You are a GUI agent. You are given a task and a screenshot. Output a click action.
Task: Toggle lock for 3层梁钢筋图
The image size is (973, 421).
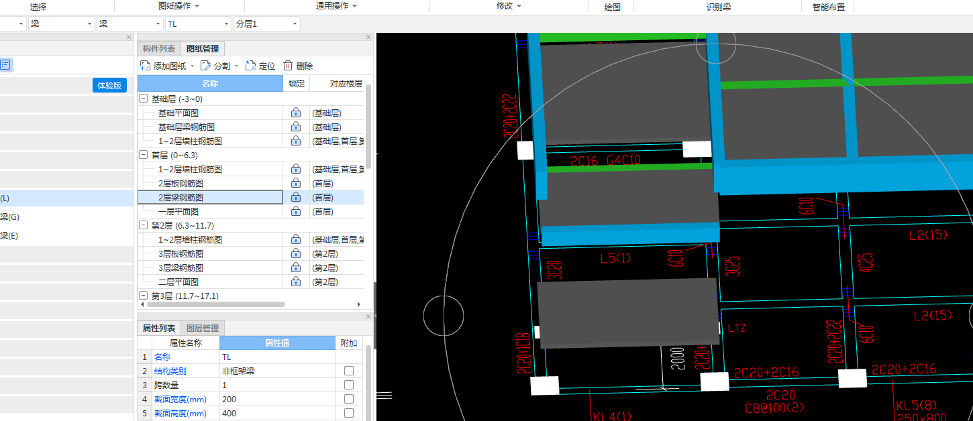295,268
